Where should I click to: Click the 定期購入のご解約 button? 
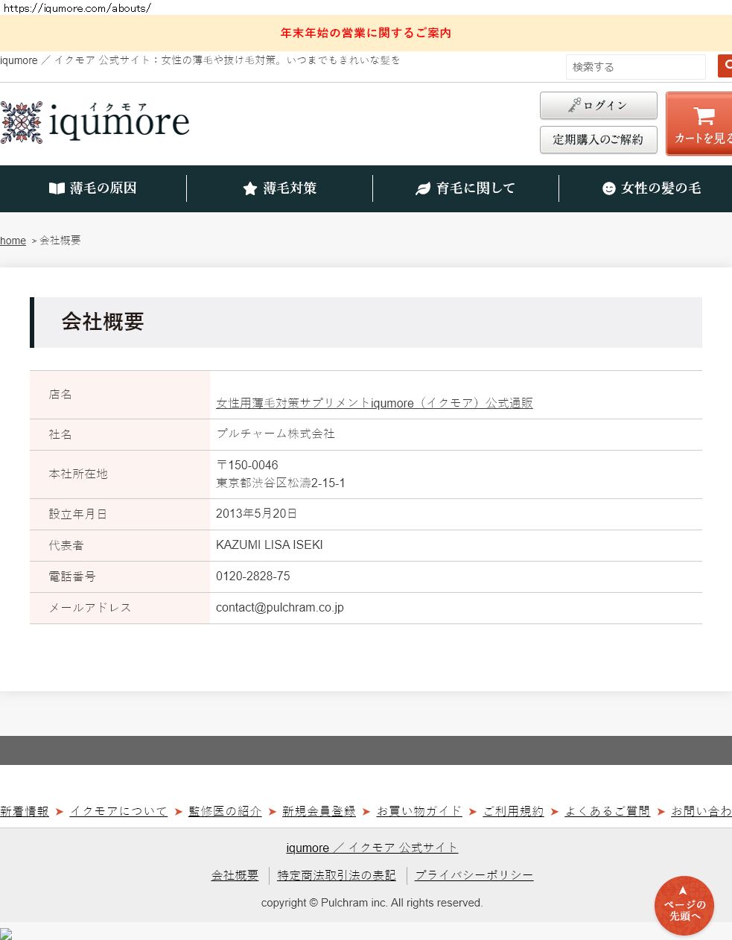[598, 139]
